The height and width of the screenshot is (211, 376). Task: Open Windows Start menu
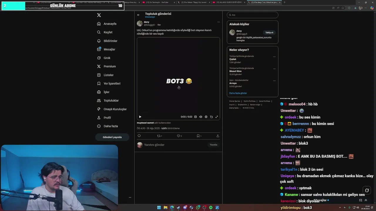[159, 207]
